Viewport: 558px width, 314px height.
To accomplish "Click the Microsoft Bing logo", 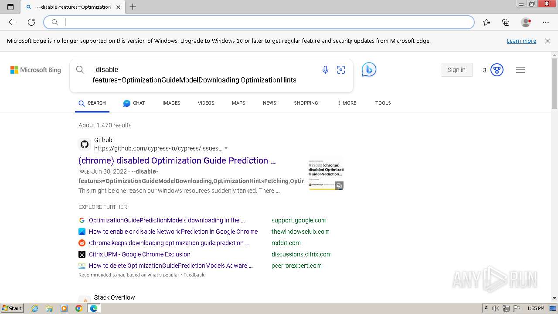I will [36, 70].
